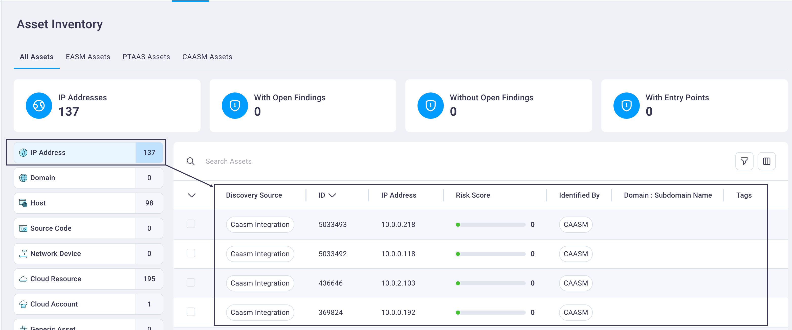The width and height of the screenshot is (792, 330).
Task: Click the Cloud Resource cloud icon
Action: tap(23, 279)
